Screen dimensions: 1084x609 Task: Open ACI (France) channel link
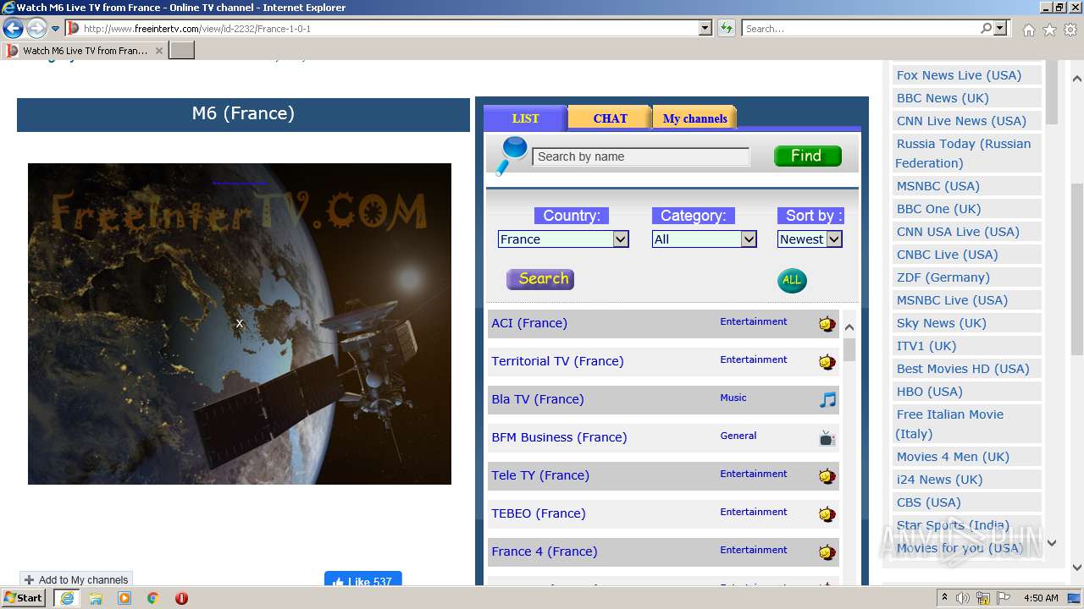(529, 323)
